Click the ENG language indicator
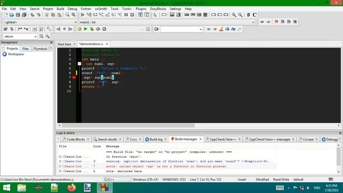343x193 pixels. tap(317, 188)
